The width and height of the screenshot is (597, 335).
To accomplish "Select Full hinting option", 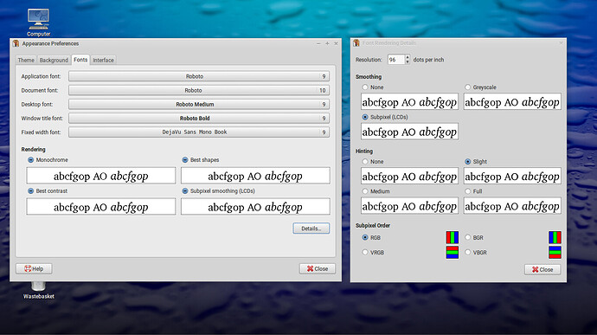I will pos(467,191).
